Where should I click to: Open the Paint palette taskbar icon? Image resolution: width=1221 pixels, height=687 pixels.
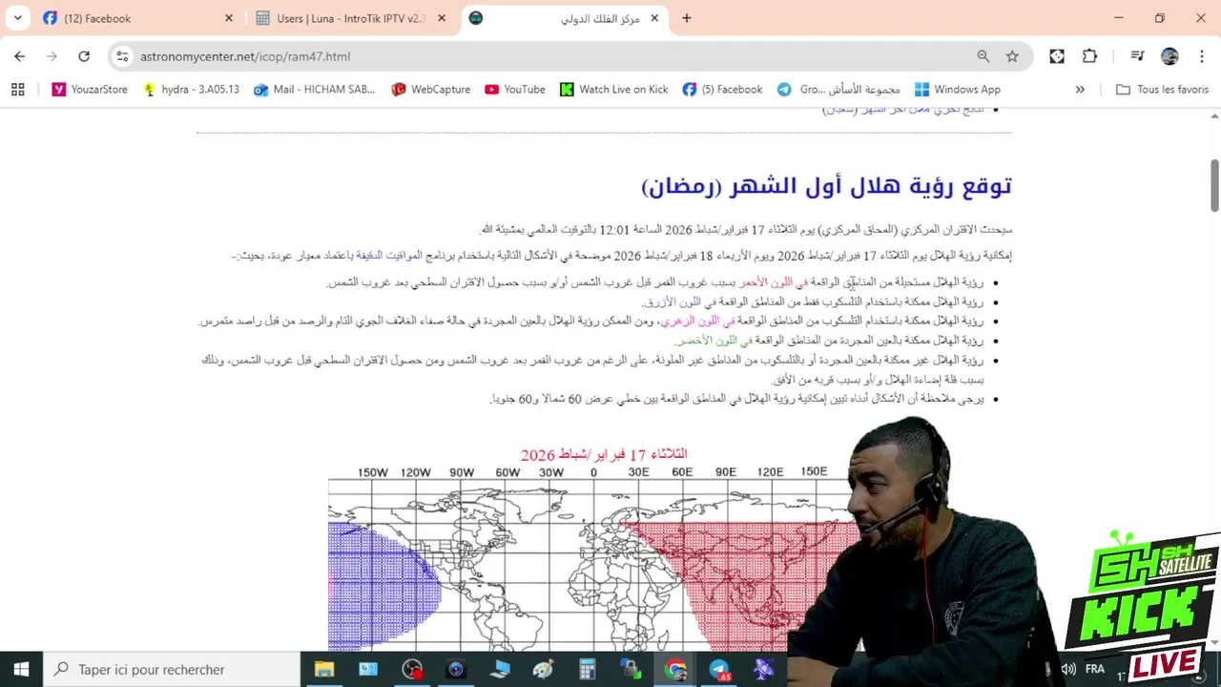tap(543, 669)
